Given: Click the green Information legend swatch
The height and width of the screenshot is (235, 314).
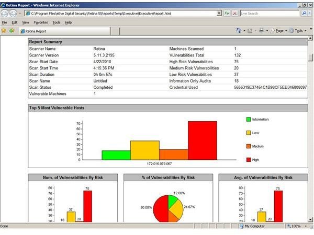Looking at the screenshot, I should tap(248, 119).
